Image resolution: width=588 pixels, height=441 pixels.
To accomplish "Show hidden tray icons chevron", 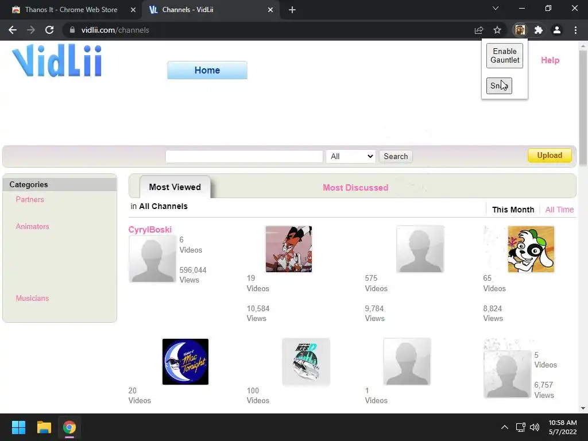I will click(505, 427).
